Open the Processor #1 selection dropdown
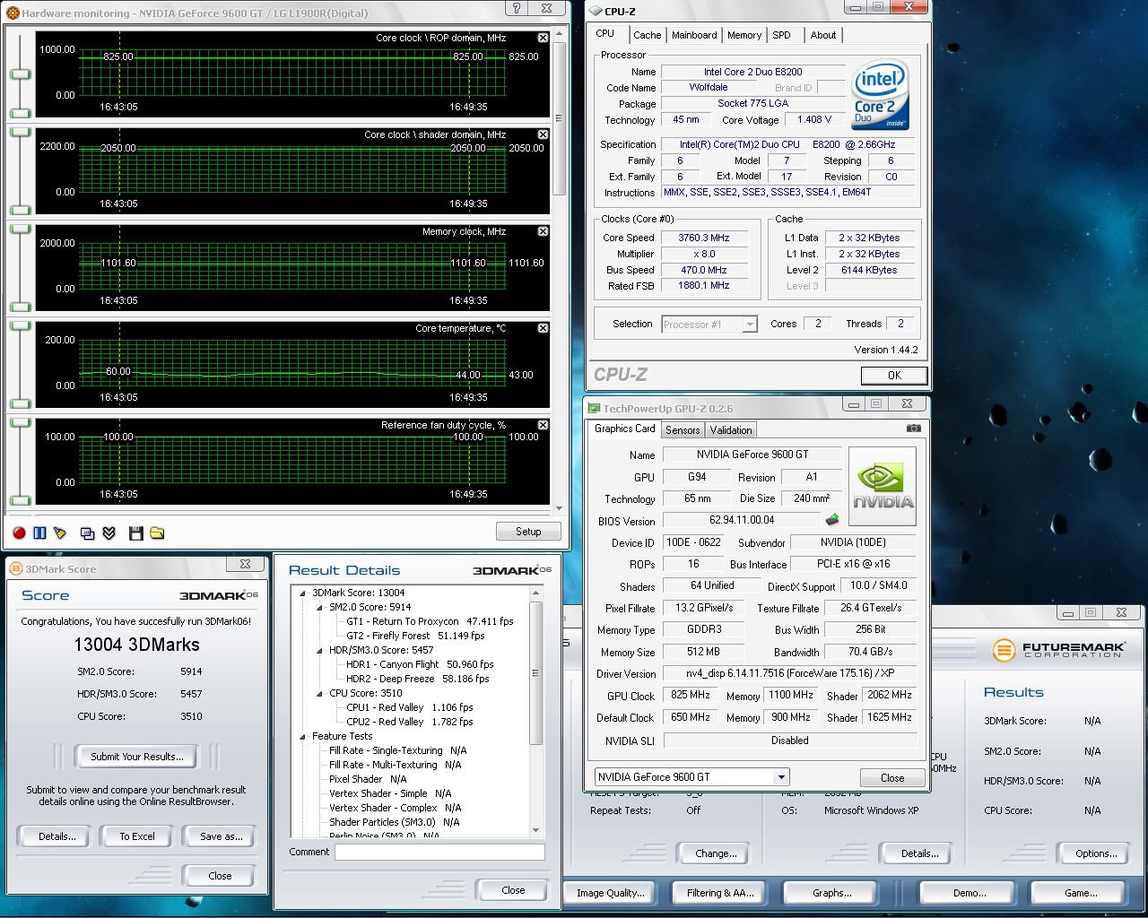This screenshot has width=1148, height=918. [x=750, y=325]
